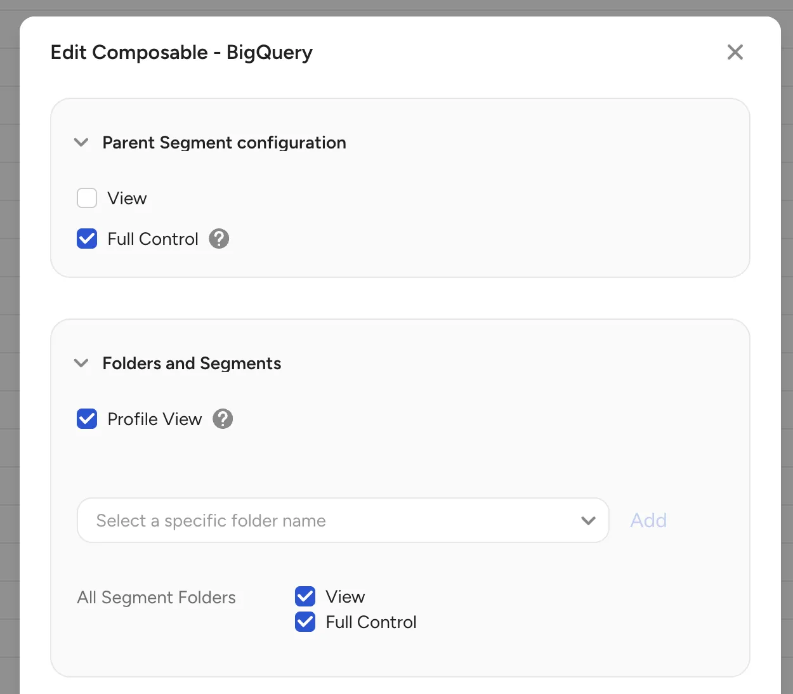Open help icon beside Profile View
793x694 pixels.
pyautogui.click(x=223, y=419)
